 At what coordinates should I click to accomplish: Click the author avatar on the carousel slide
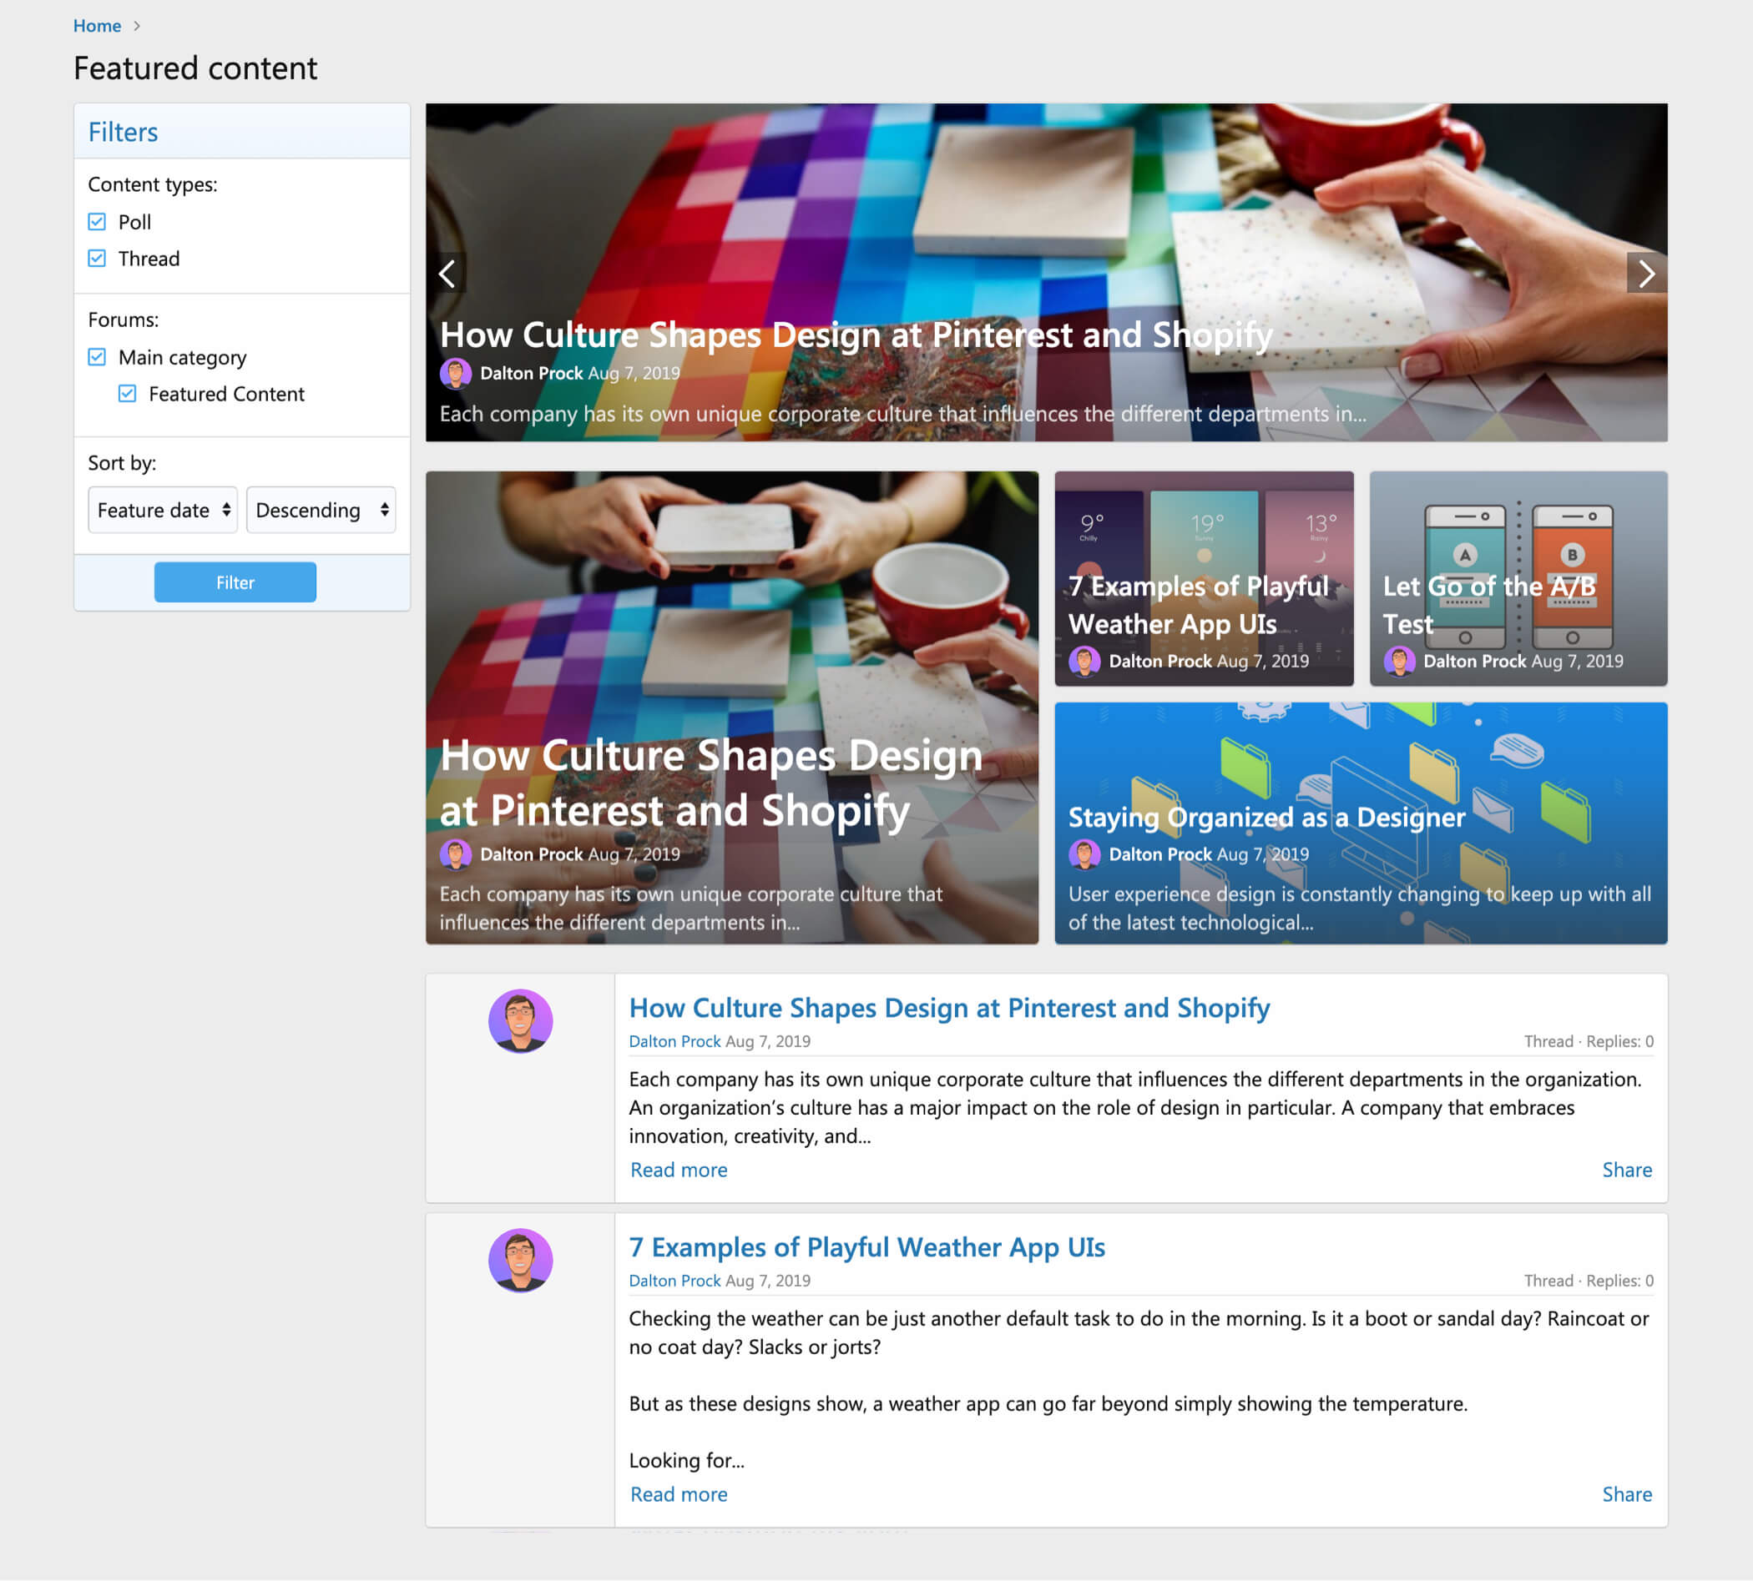coord(456,374)
